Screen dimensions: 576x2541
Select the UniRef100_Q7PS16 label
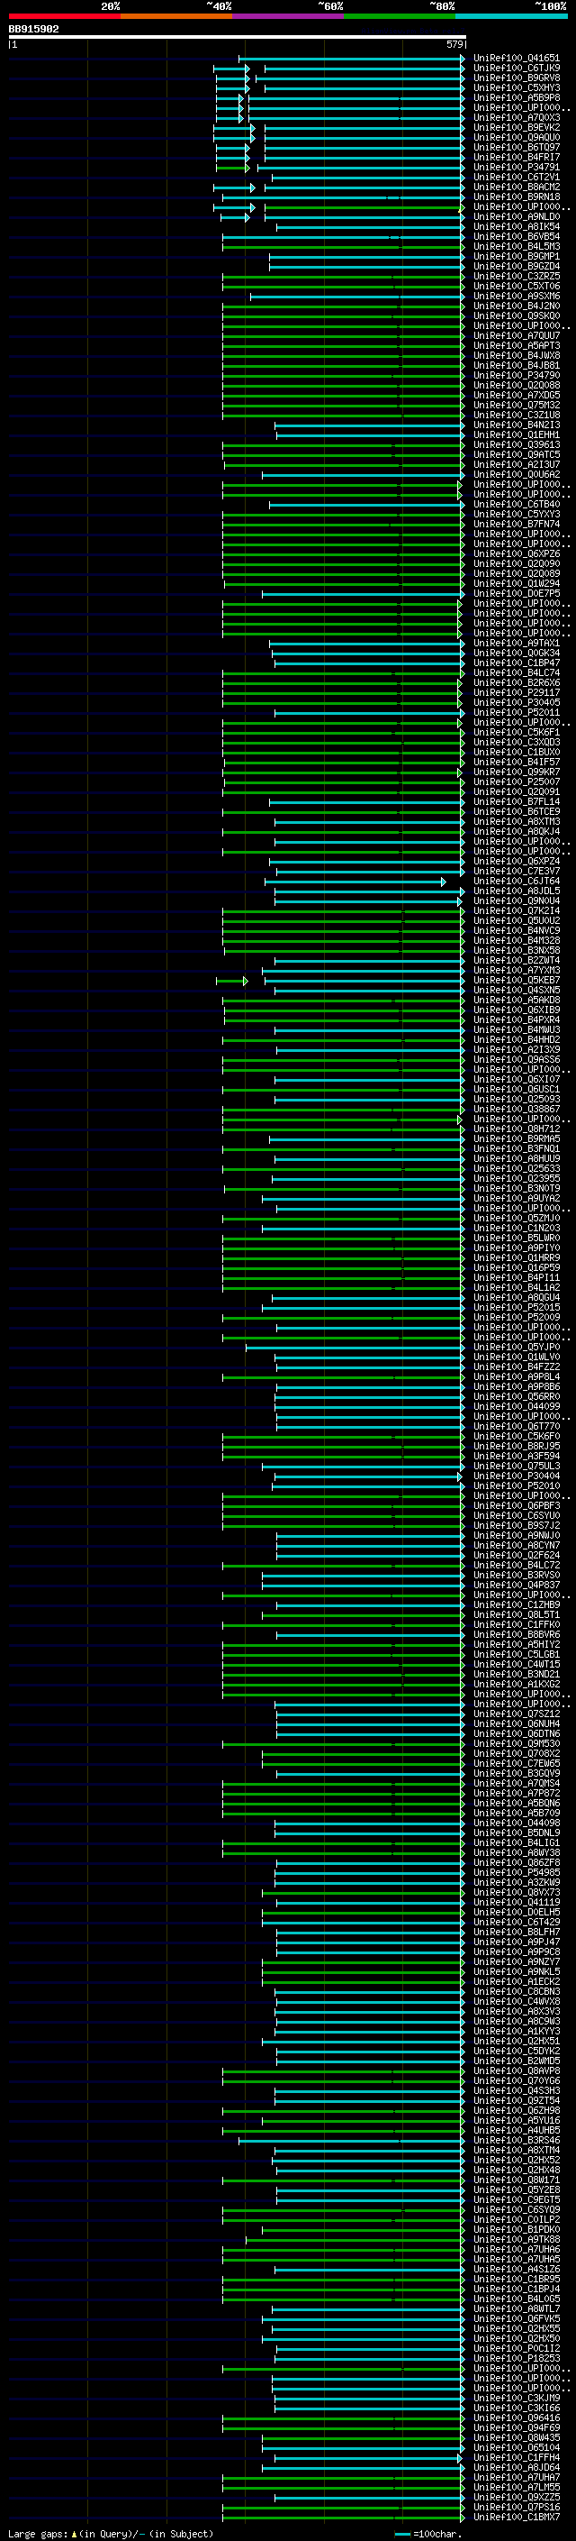tap(516, 2507)
